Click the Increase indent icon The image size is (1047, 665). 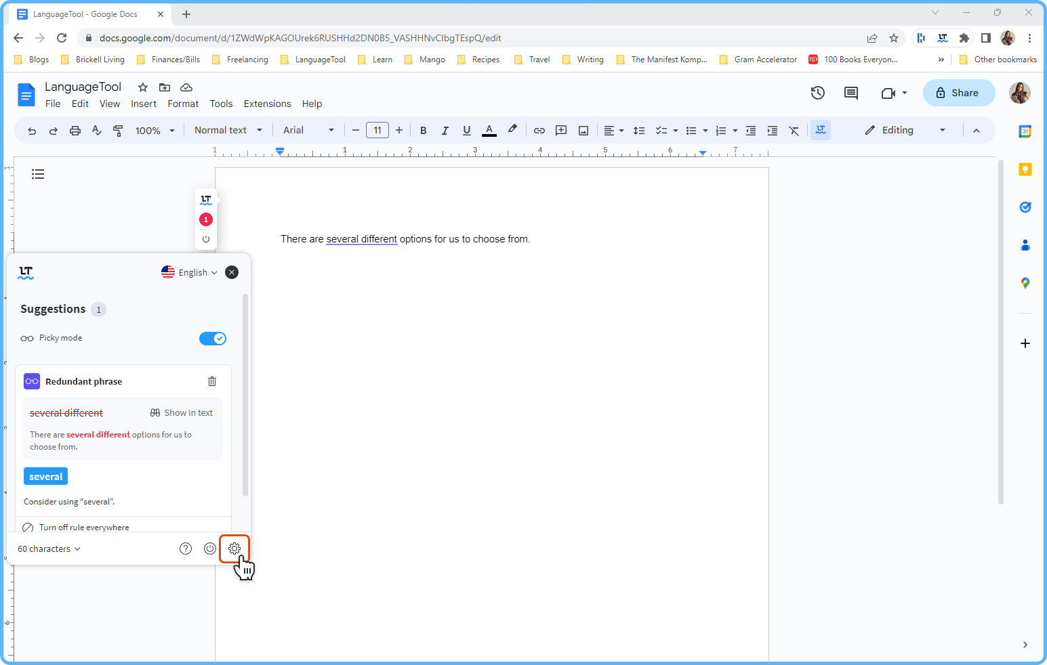point(773,131)
